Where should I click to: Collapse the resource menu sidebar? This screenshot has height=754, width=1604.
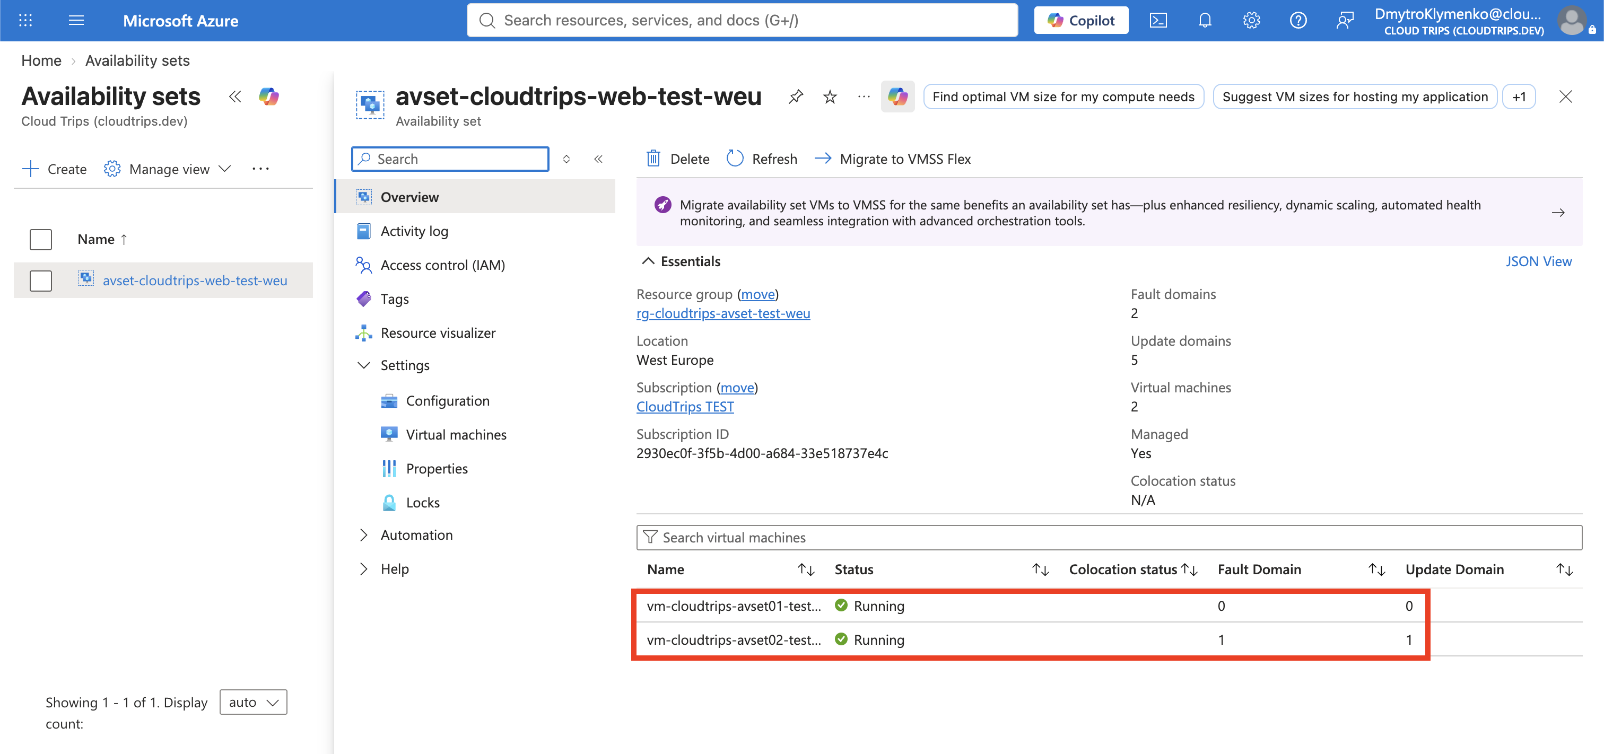(598, 159)
